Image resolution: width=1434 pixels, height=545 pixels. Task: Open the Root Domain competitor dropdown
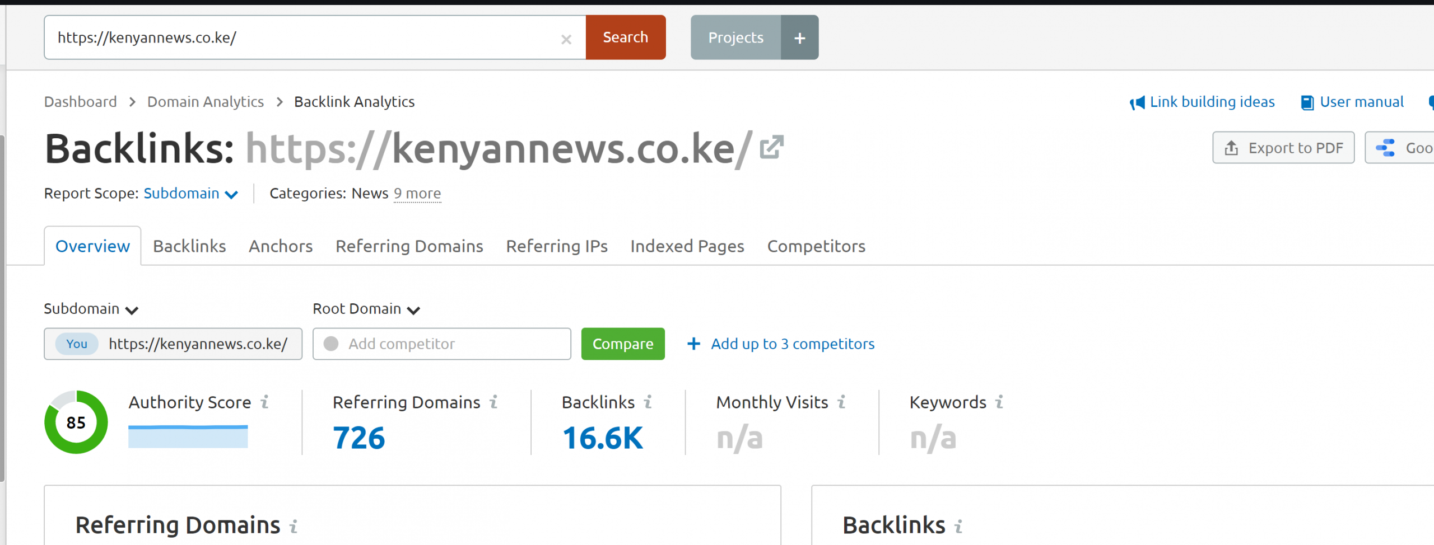click(366, 309)
